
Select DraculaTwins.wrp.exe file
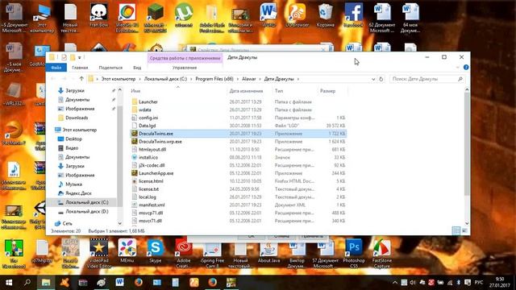pos(160,142)
